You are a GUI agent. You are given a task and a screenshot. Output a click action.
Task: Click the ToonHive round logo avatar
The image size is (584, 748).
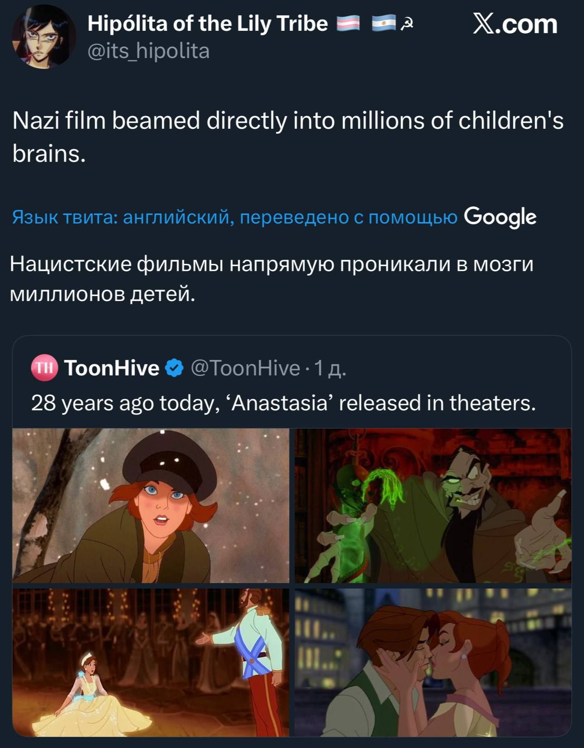[x=44, y=367]
